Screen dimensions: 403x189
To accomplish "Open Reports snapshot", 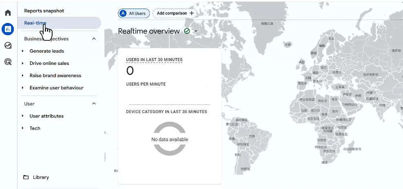I will coord(44,11).
